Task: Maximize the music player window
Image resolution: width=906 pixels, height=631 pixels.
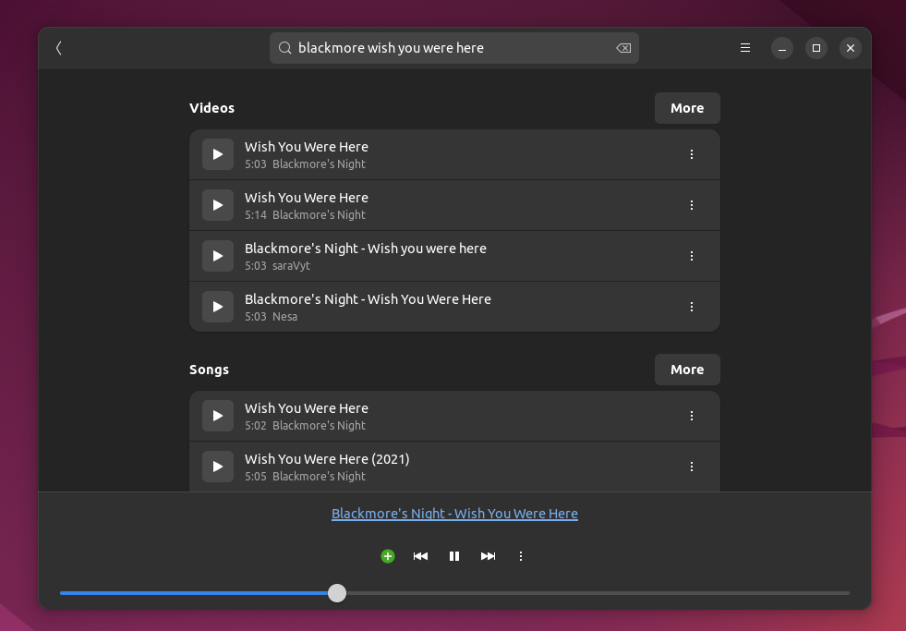Action: pos(816,48)
